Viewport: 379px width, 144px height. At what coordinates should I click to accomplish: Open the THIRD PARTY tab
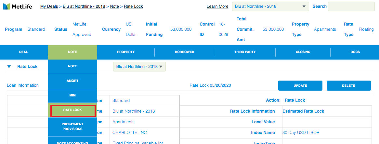[245, 52]
